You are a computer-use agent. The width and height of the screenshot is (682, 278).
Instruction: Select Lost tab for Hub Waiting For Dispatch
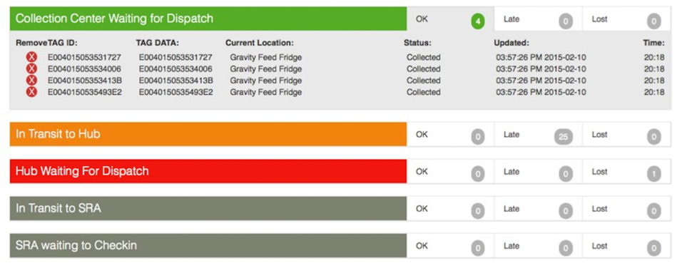627,171
